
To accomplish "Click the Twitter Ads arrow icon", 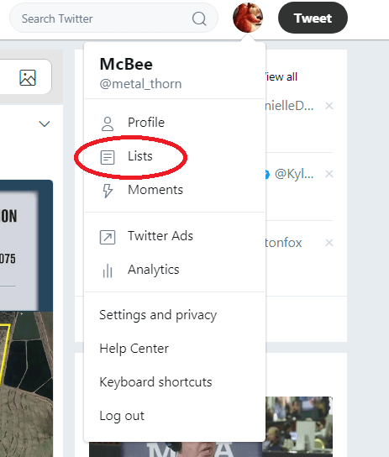I will point(108,237).
